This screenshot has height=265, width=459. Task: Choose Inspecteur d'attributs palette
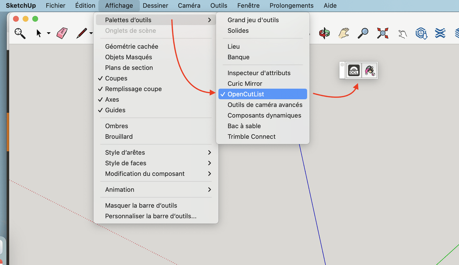[263, 73]
